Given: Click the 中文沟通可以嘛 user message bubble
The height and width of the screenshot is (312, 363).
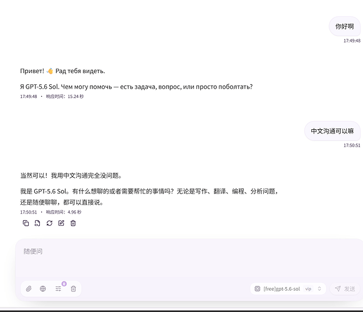Looking at the screenshot, I should tap(332, 131).
